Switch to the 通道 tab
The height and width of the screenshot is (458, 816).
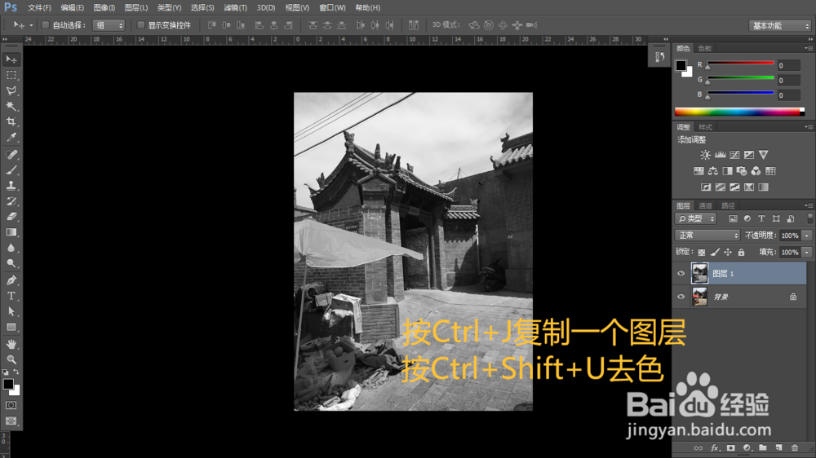pos(705,206)
